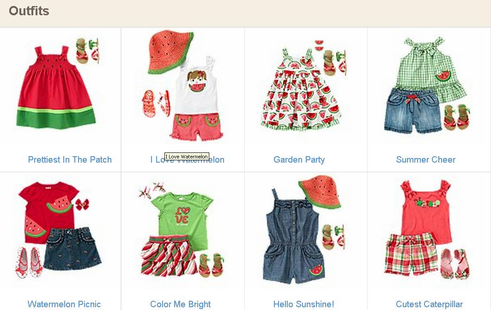Click the Garden Party outfit link
Image resolution: width=491 pixels, height=310 pixels.
[299, 159]
